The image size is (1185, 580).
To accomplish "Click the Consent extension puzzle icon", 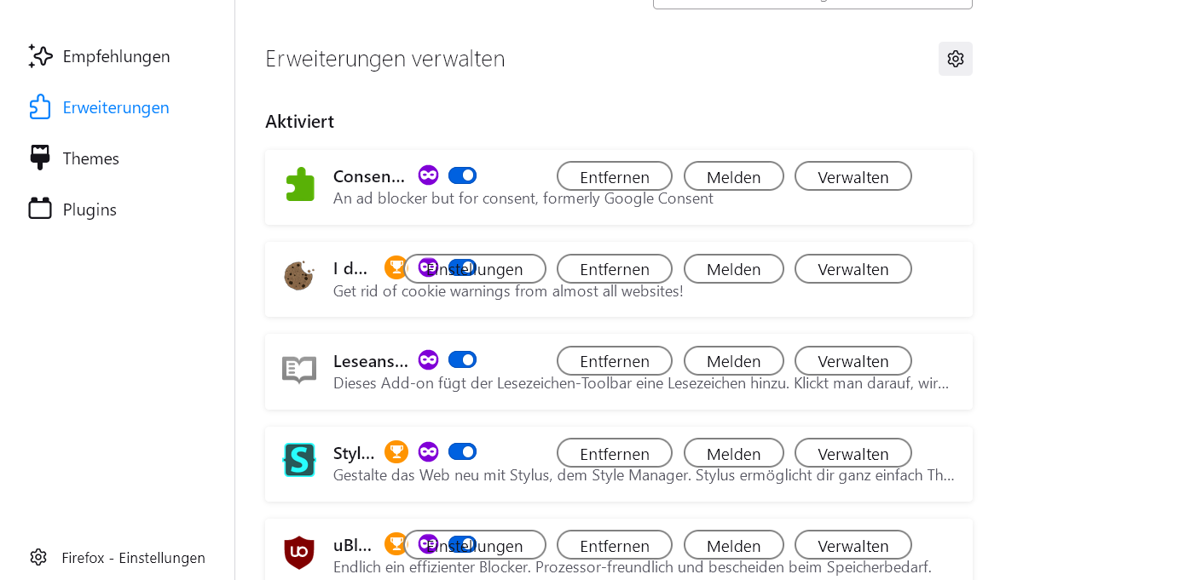I will (299, 184).
